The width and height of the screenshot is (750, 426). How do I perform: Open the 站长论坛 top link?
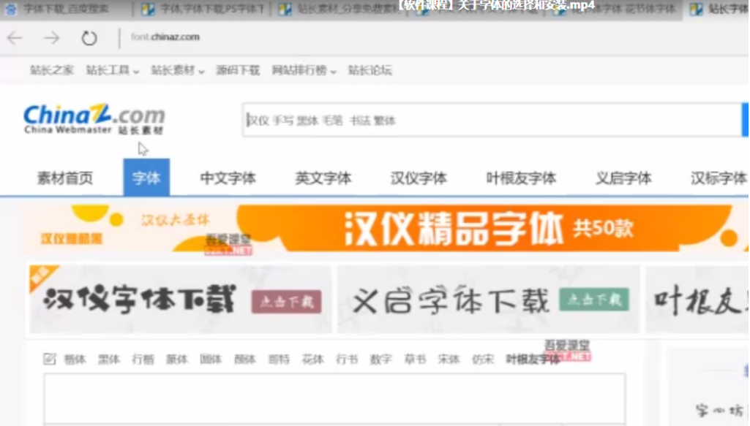(x=370, y=70)
